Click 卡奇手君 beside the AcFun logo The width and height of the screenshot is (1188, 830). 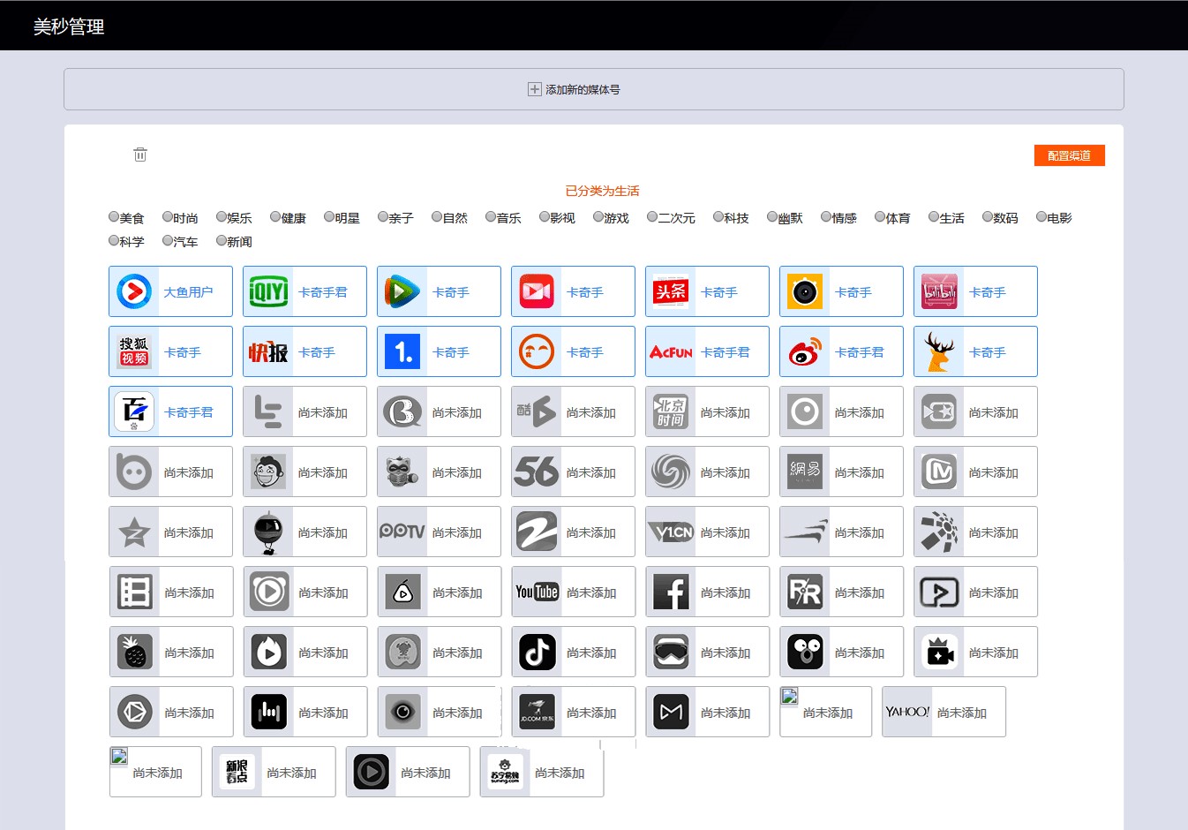pyautogui.click(x=725, y=352)
